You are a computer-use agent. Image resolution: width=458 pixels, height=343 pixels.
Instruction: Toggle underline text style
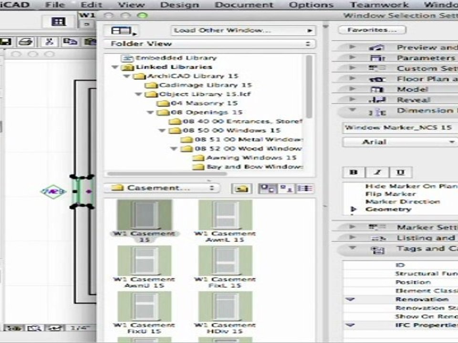(x=400, y=172)
